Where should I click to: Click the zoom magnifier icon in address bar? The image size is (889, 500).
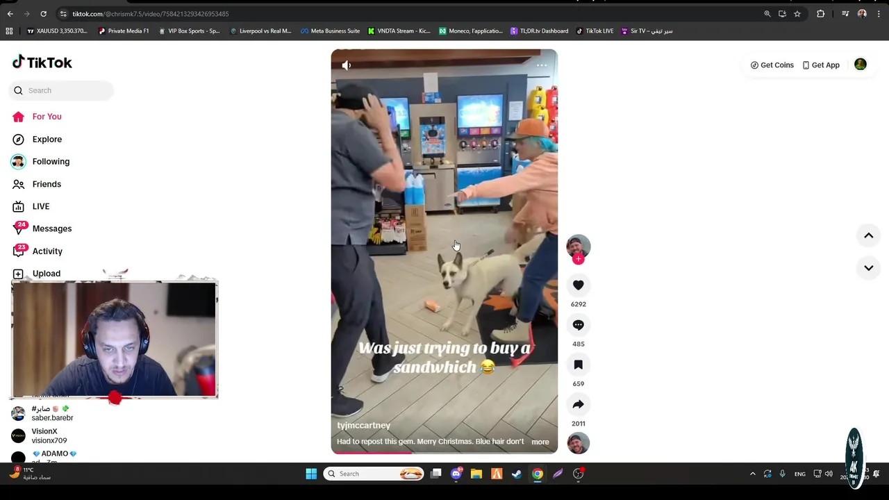tap(767, 14)
